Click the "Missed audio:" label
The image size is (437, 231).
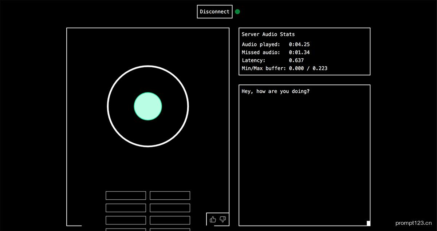point(261,52)
